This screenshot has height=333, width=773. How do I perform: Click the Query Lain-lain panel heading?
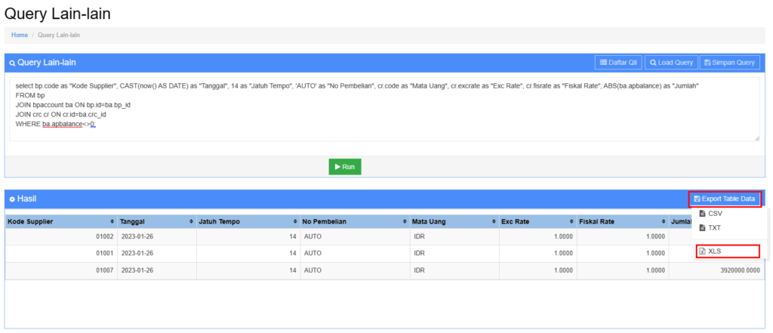tap(42, 63)
